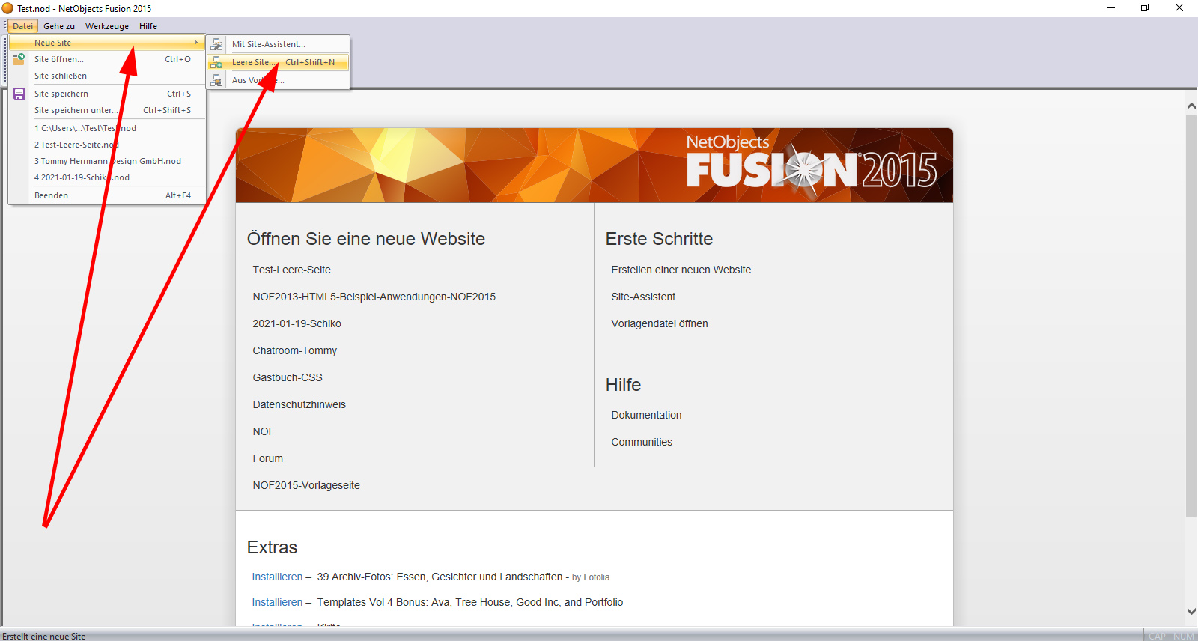The height and width of the screenshot is (641, 1198).
Task: Click the Vorlagendatei öffnen link
Action: (659, 323)
